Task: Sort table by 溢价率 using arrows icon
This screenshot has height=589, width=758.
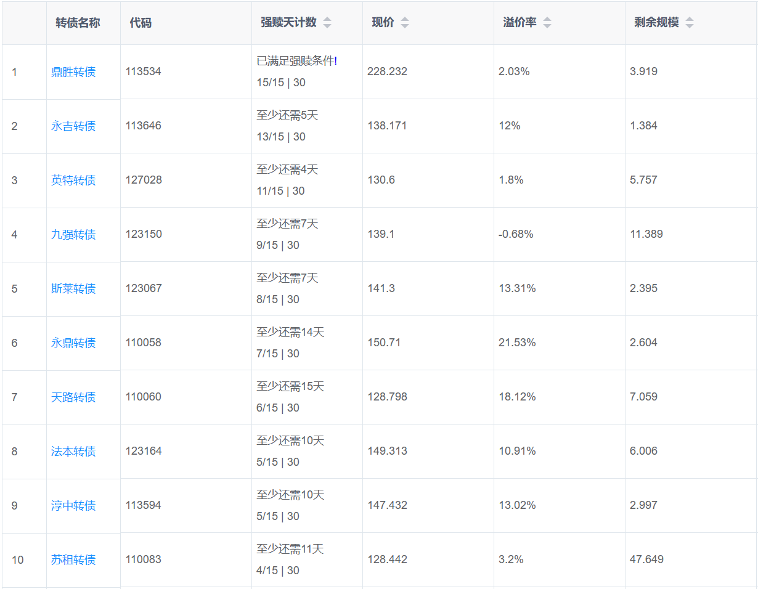Action: [x=547, y=23]
